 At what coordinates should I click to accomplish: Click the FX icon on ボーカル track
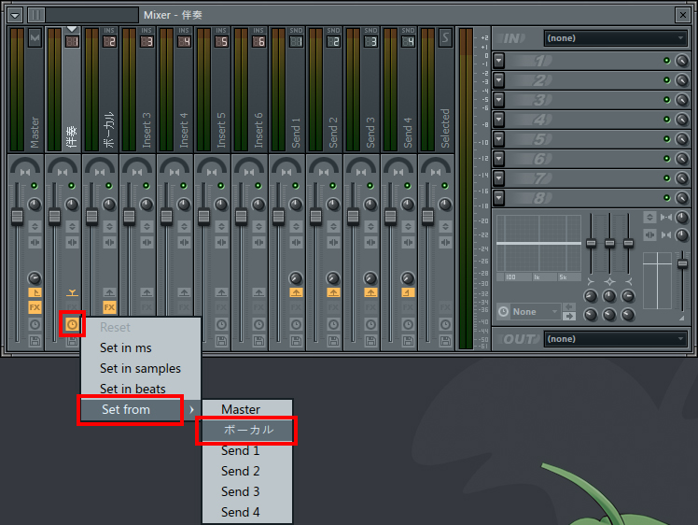109,307
